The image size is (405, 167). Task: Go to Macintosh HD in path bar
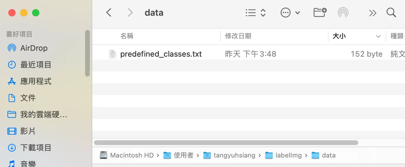click(x=131, y=155)
